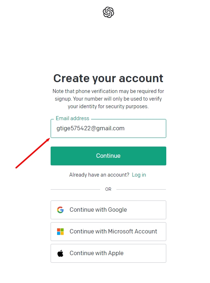Screen dimensions: 210x283
Task: Click the phone verification note paragraph
Action: click(108, 99)
